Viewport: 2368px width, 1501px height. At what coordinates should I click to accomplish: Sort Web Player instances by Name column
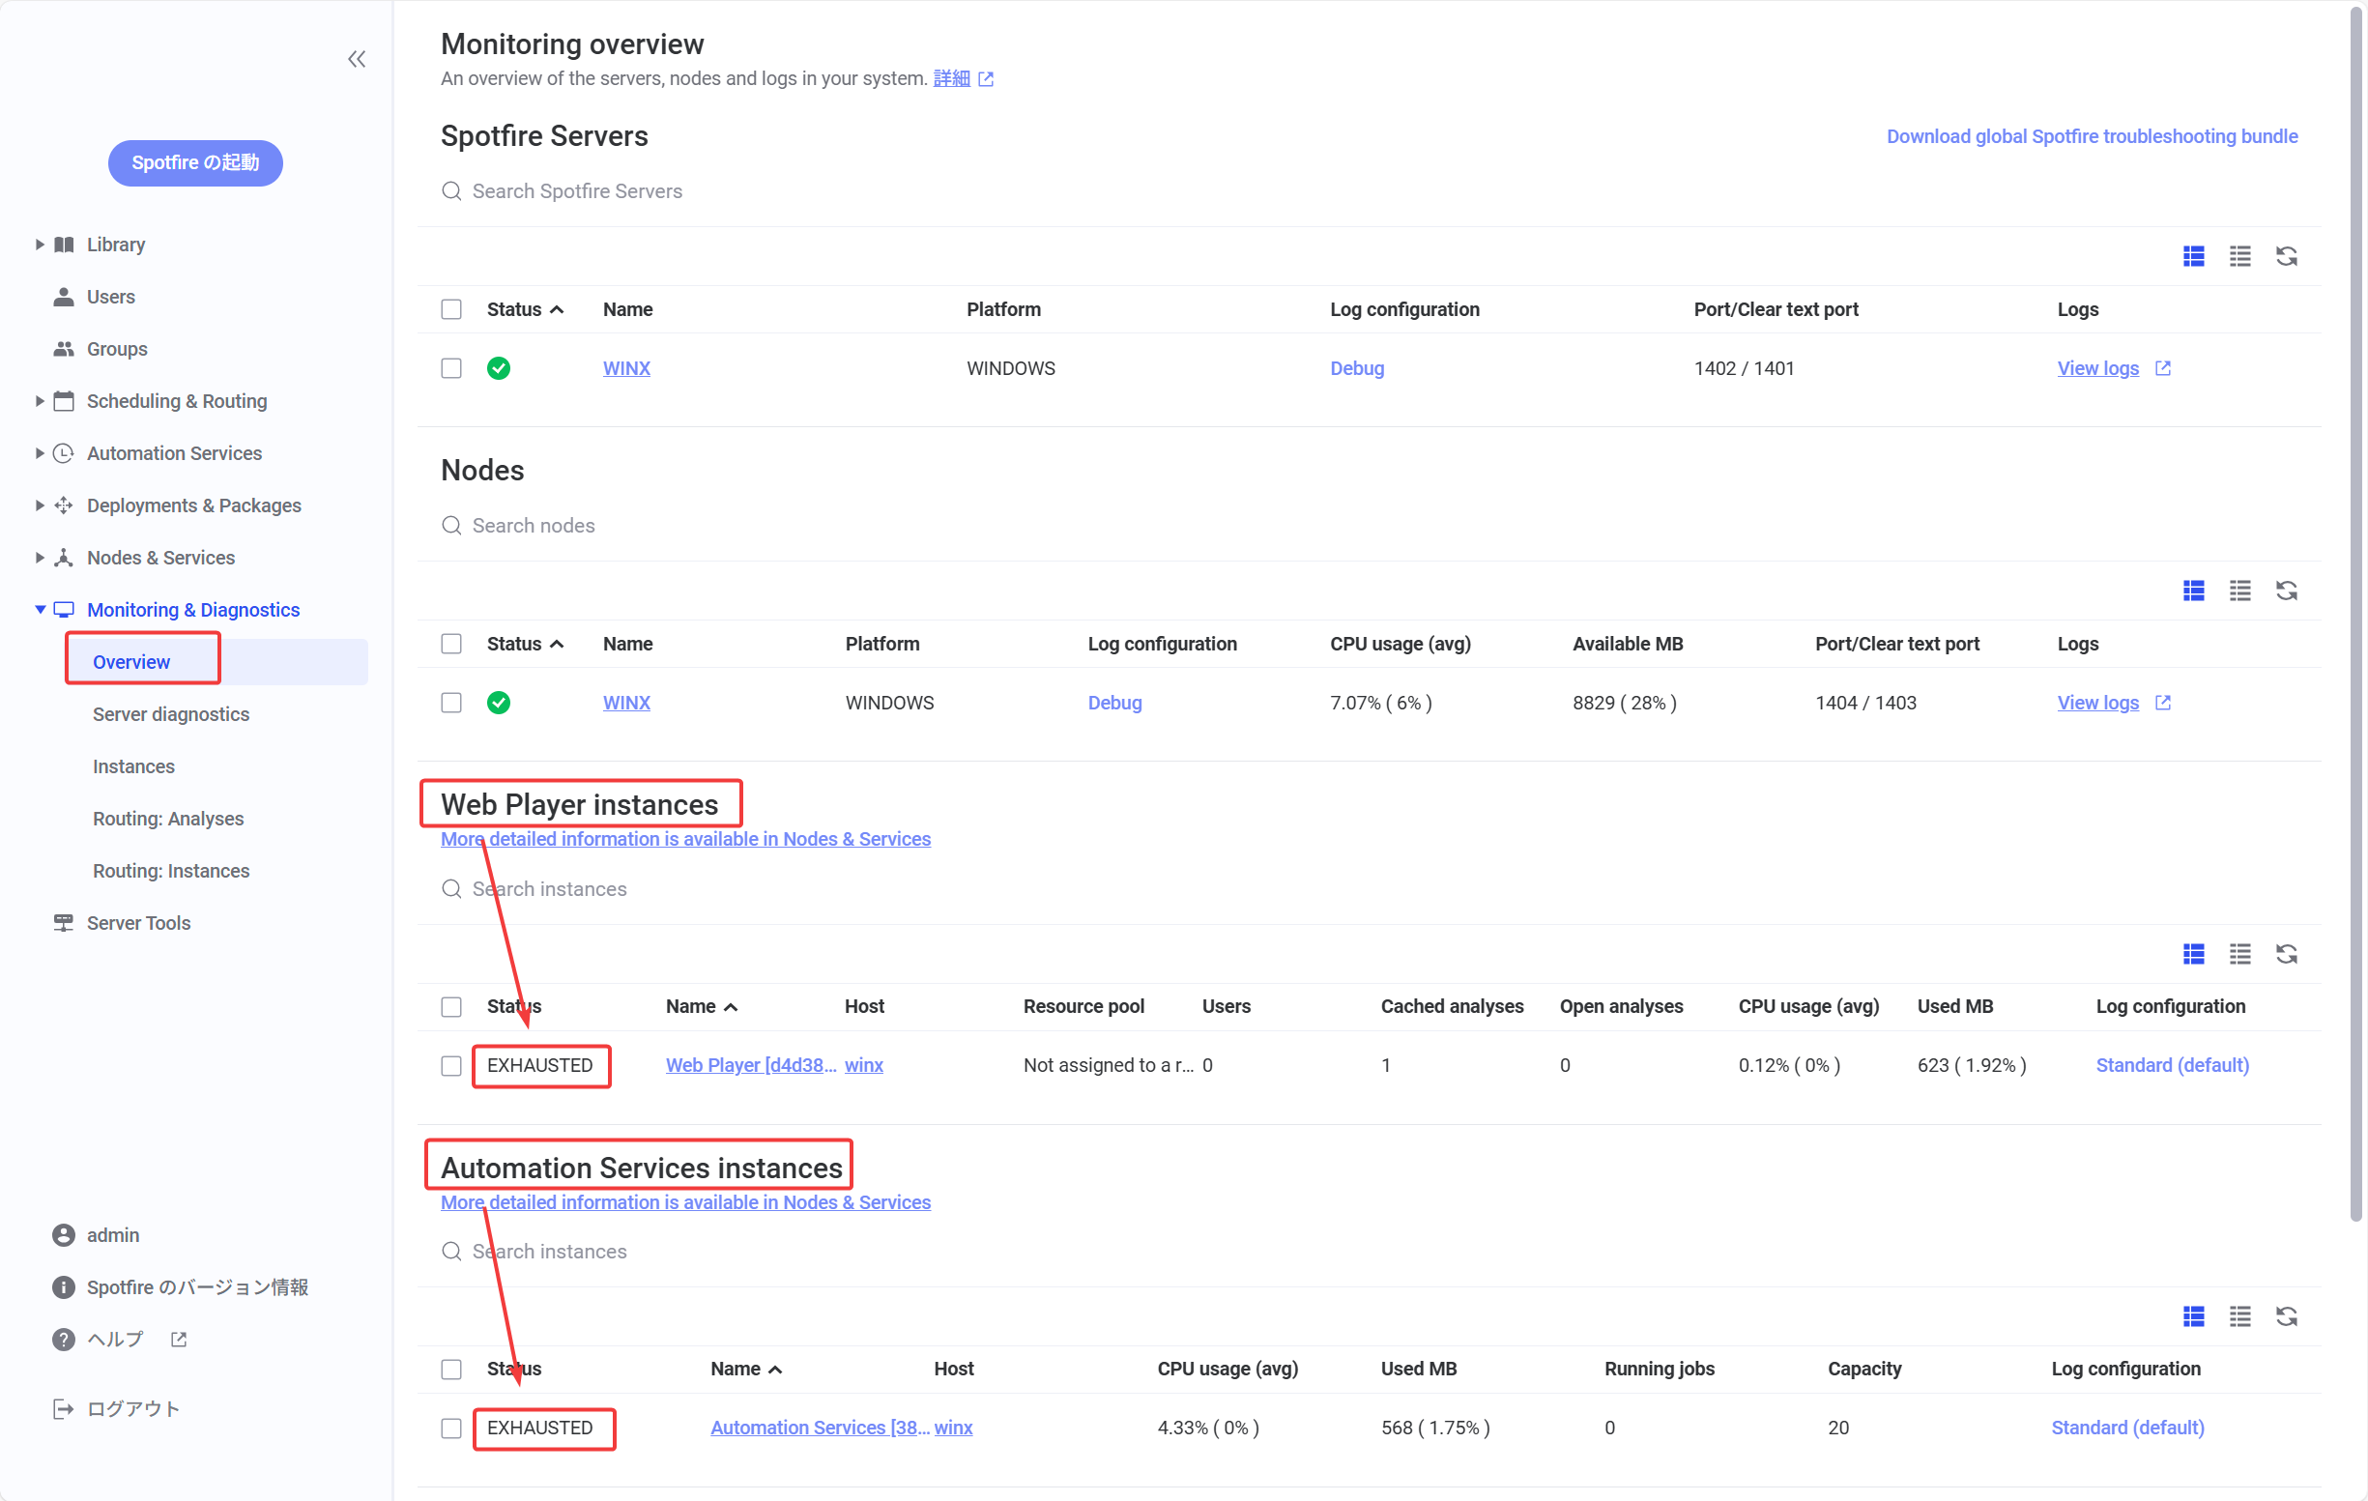click(701, 1006)
